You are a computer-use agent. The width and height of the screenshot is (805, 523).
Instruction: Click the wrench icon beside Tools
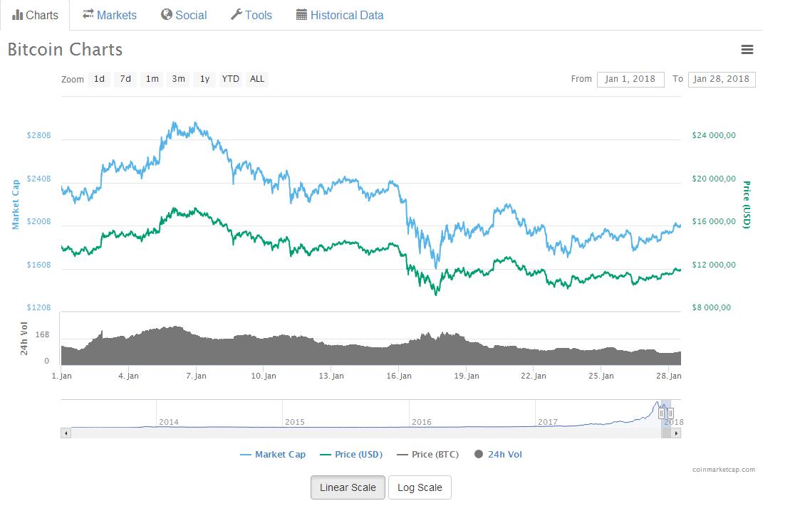click(x=237, y=14)
